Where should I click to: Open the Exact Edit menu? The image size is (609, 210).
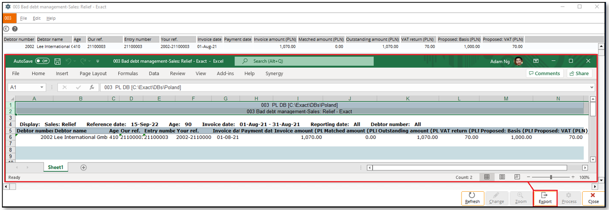(x=37, y=18)
